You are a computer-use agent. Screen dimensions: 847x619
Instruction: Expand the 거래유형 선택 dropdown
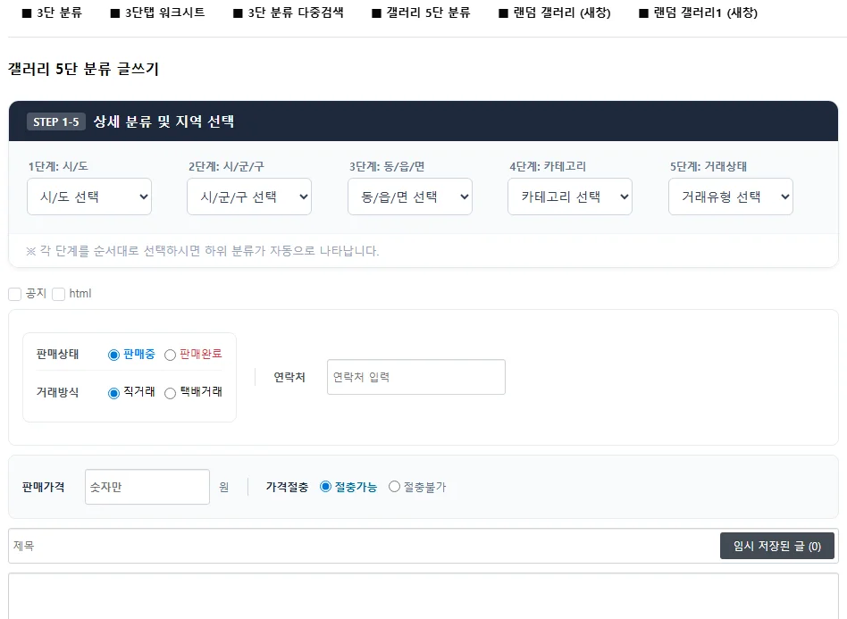pos(731,197)
